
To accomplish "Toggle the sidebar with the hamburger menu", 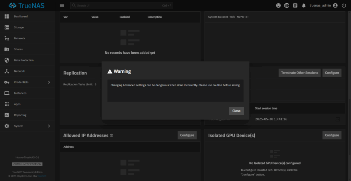I will point(62,5).
